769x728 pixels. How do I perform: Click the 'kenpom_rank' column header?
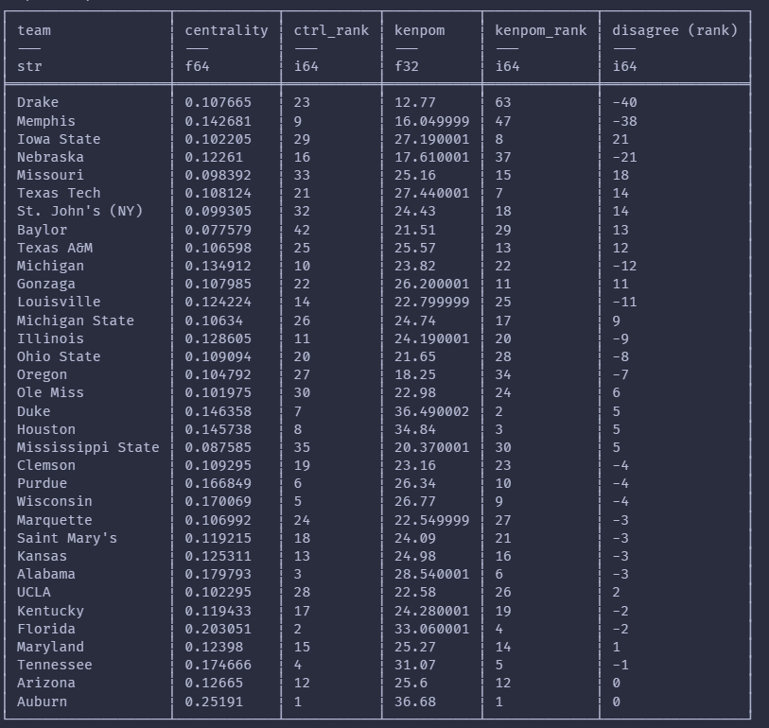point(540,30)
